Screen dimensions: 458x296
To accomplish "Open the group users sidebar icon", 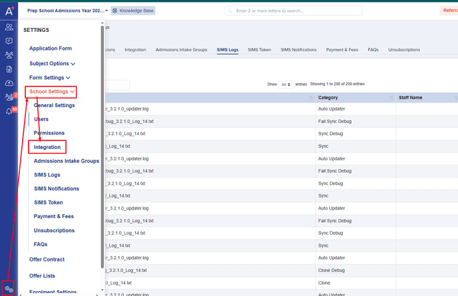I will (9, 55).
